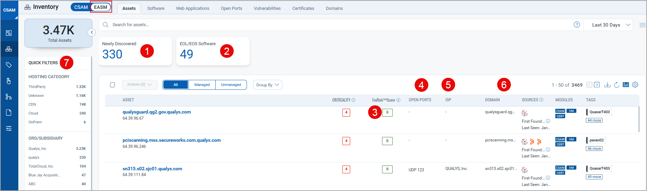The width and height of the screenshot is (647, 191).
Task: Open the Web Applications tab
Action: (193, 8)
